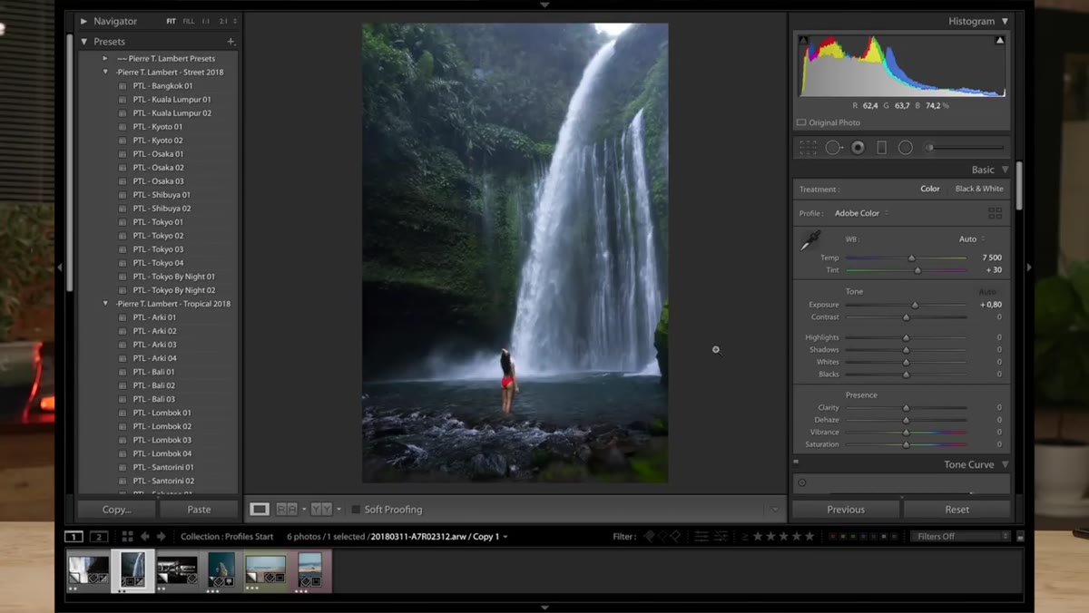Click the Reference View R|R icon
The height and width of the screenshot is (613, 1089).
point(286,510)
